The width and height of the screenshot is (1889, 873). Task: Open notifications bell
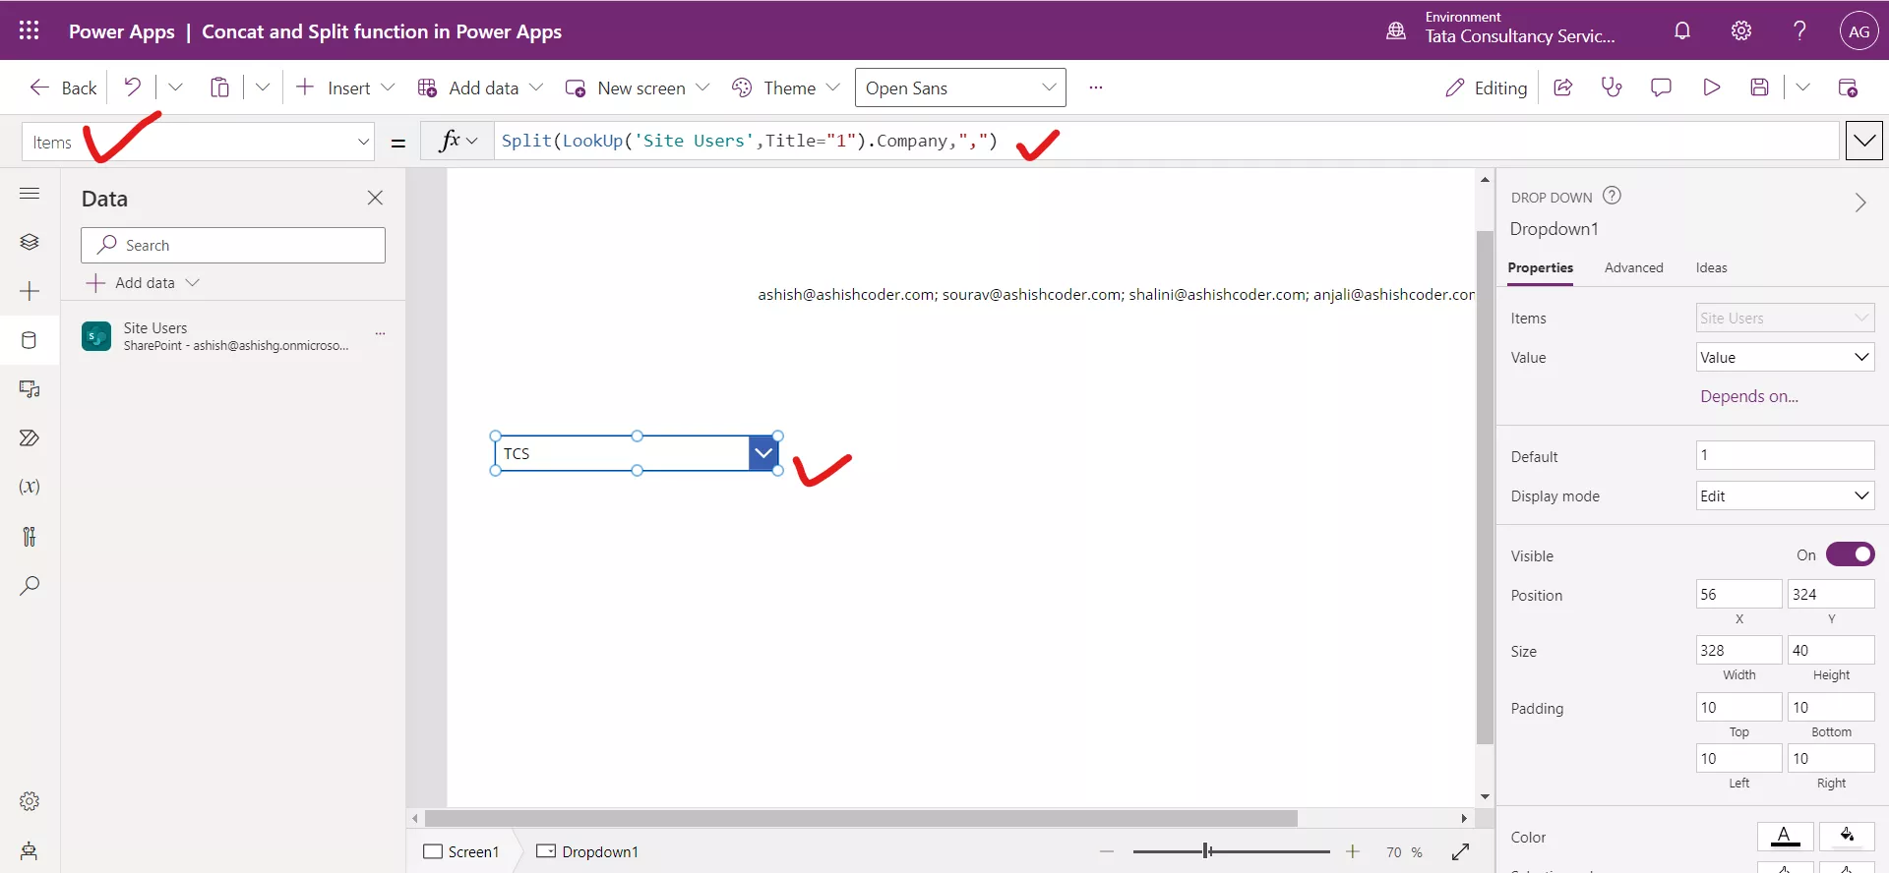[x=1682, y=30]
